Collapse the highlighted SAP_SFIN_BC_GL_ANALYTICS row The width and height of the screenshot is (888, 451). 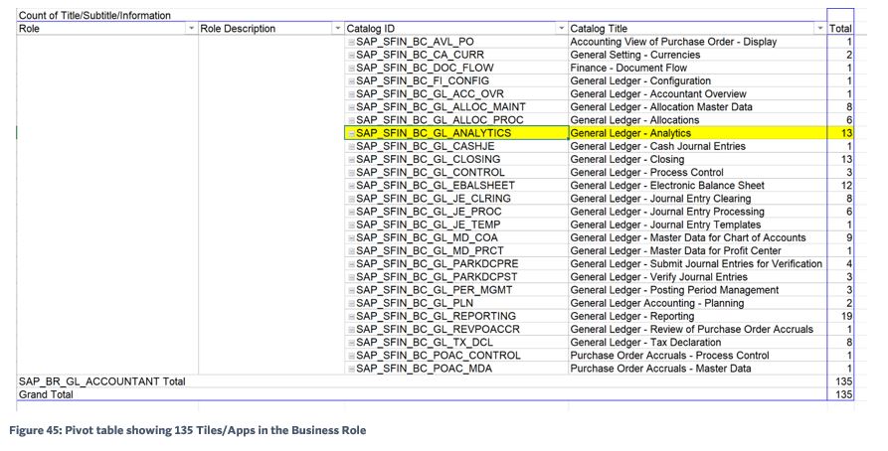(351, 133)
